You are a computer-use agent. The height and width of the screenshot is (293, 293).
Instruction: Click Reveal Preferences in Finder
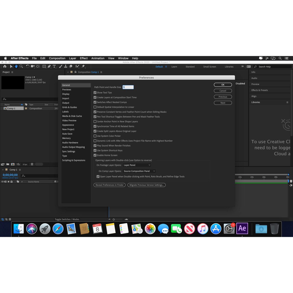coord(110,185)
